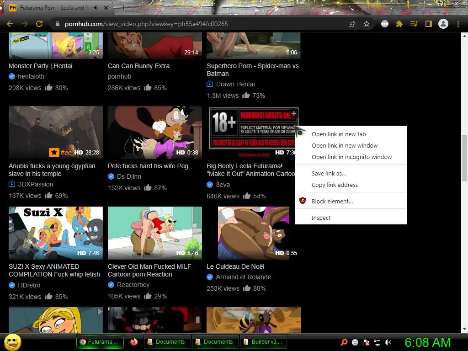Open the Armand et Rolande channel link
The image size is (468, 351).
[243, 277]
